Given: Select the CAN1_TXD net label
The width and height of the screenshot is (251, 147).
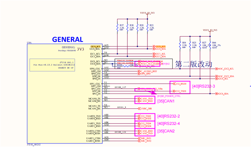Looking at the screenshot, I should click(x=147, y=99).
